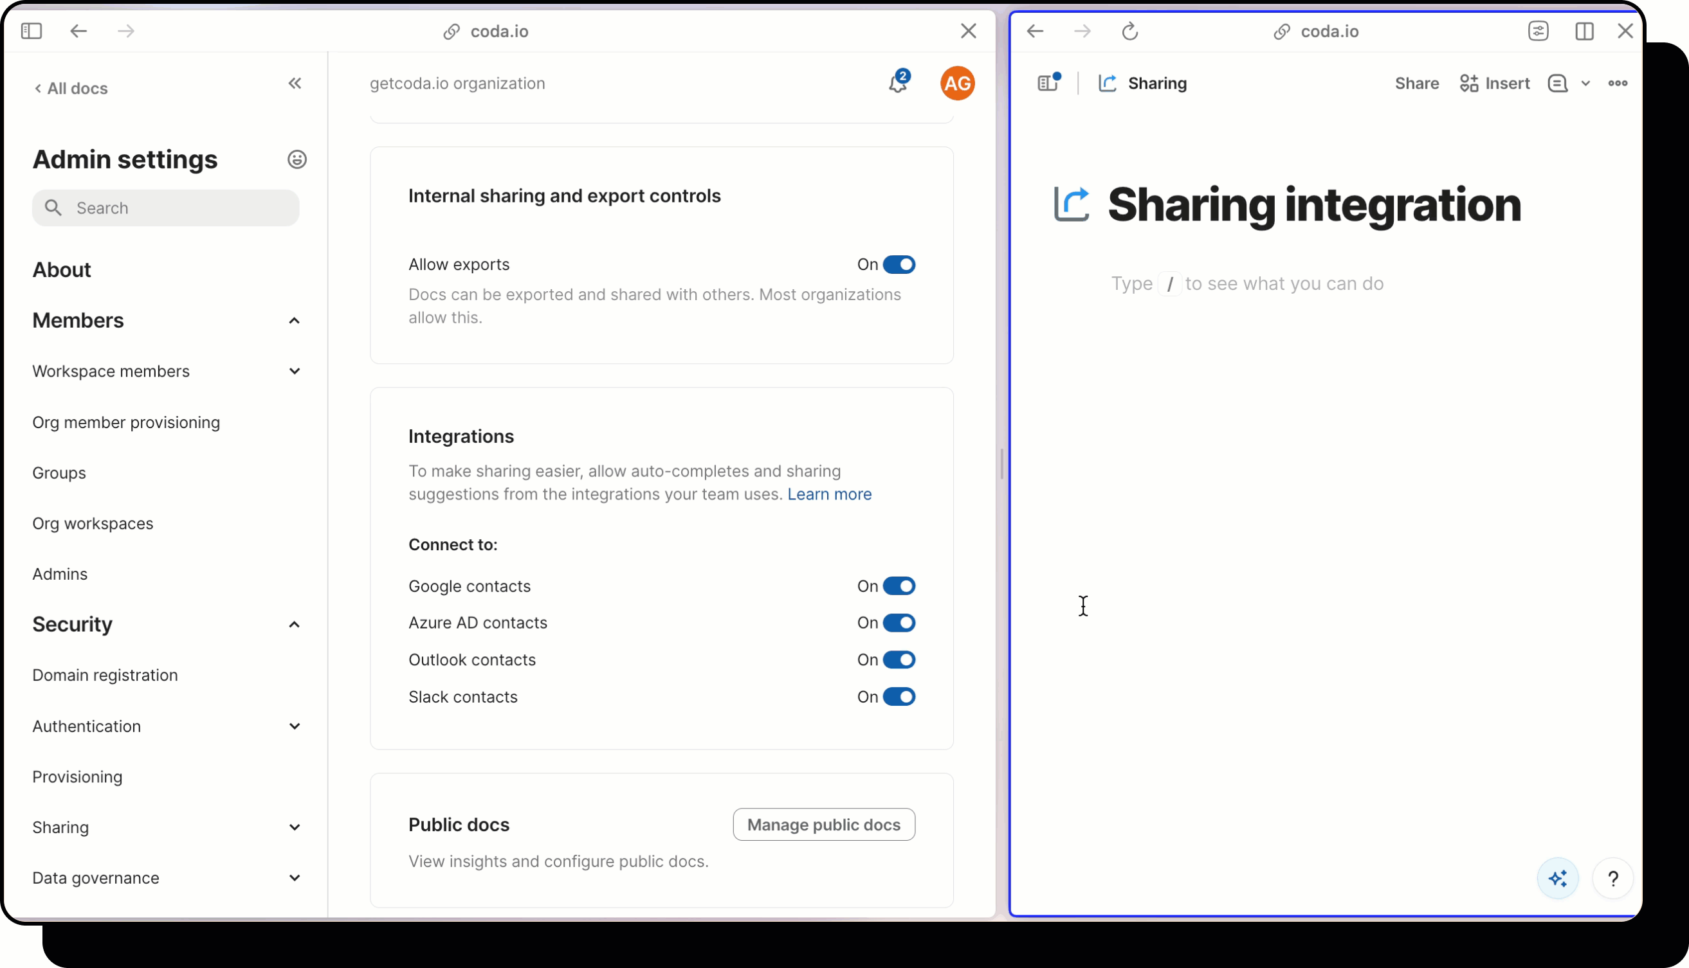Screen dimensions: 1689x968
Task: Go to Org member provisioning
Action: (125, 422)
